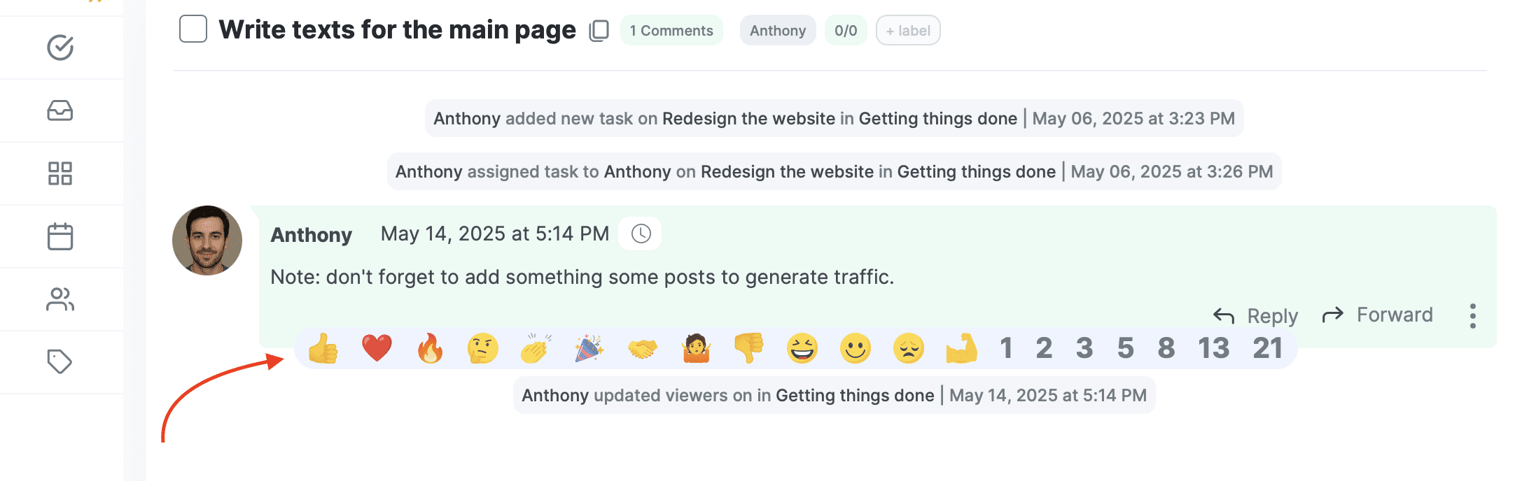Add a label using the + label button

(x=907, y=30)
